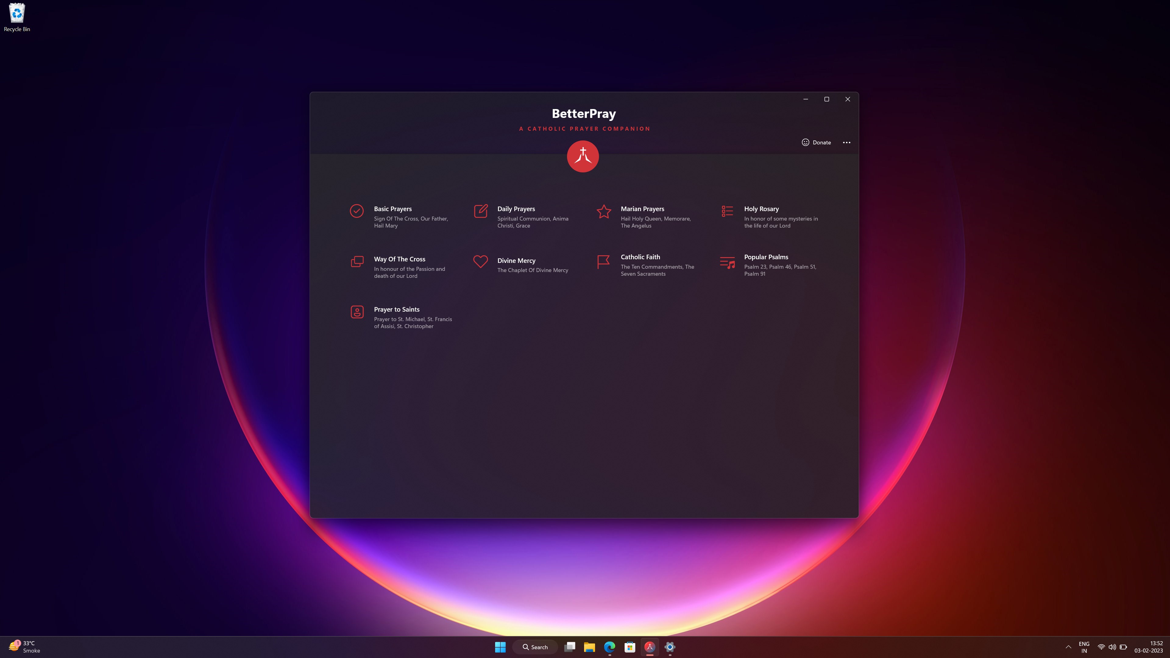Open the Popular Psalms heading
Viewport: 1170px width, 658px height.
pos(766,256)
